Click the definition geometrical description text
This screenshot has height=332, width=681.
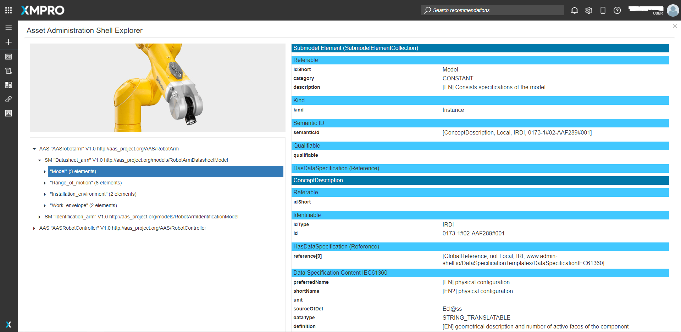pyautogui.click(x=536, y=327)
